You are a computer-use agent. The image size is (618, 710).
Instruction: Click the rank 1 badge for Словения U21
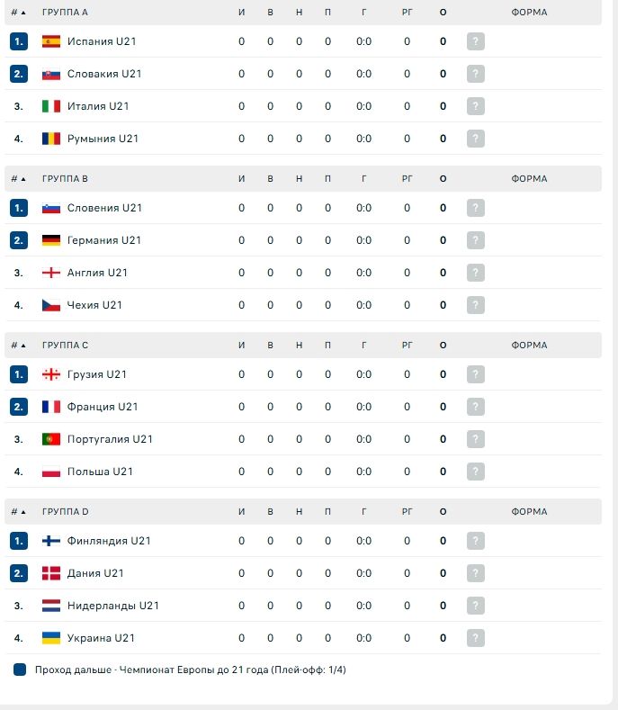coord(19,208)
